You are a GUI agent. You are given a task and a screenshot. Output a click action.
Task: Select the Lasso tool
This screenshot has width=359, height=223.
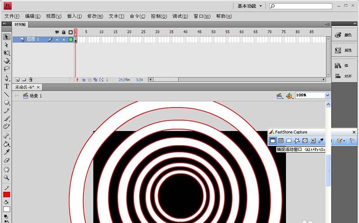tap(6, 69)
